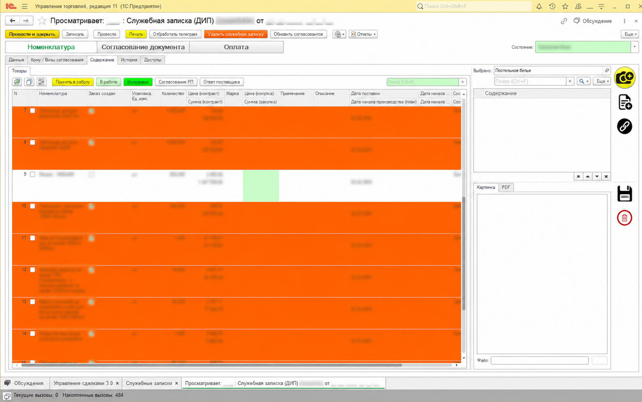Open history clock icon
This screenshot has width=642, height=402.
[x=552, y=6]
